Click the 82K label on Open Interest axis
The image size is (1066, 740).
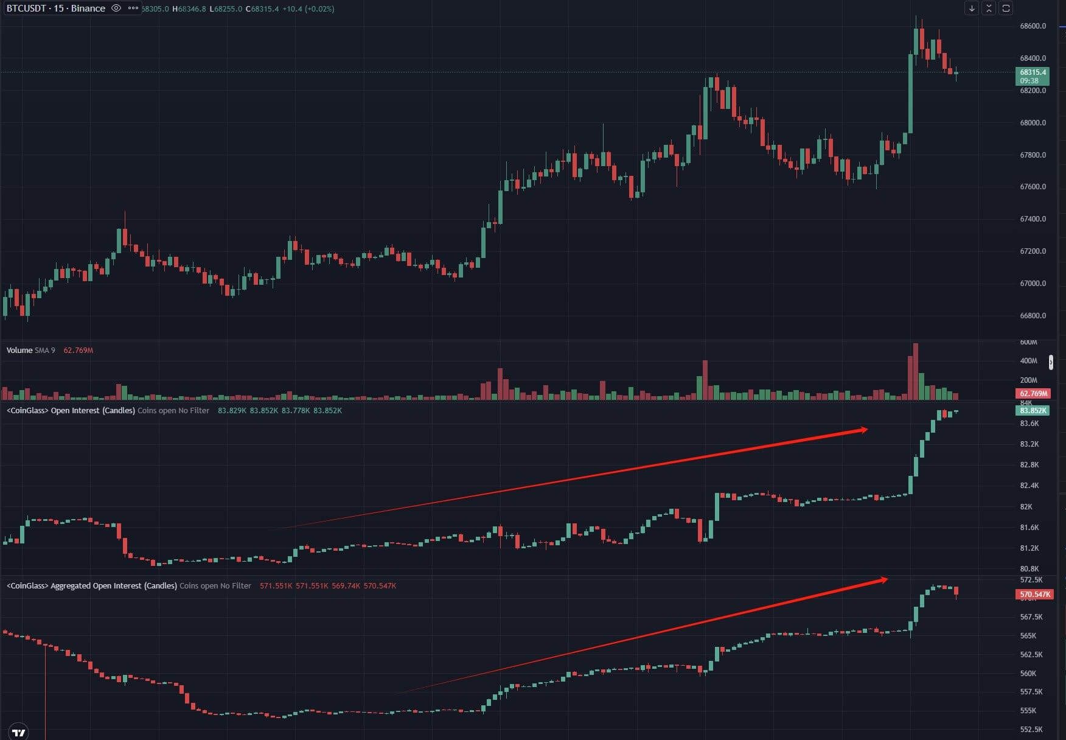pos(1026,506)
